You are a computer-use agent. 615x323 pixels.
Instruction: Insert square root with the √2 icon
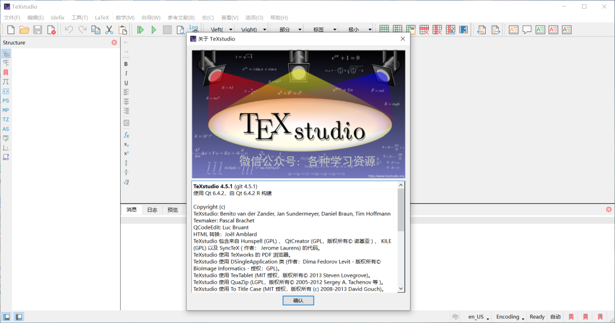[126, 182]
